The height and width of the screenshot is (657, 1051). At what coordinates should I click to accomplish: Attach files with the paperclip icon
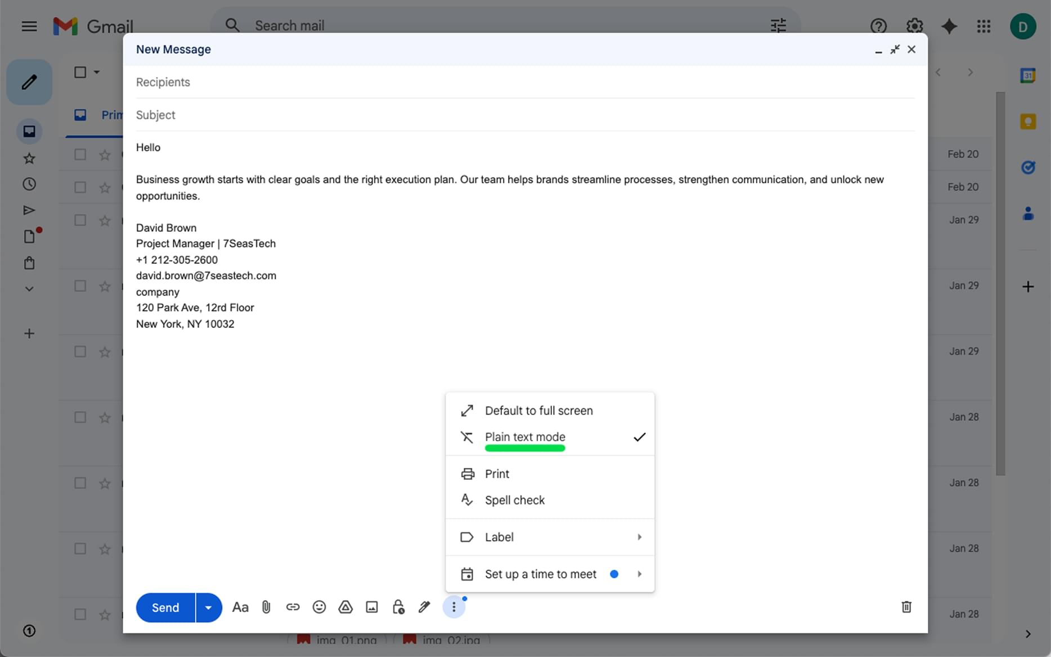[266, 607]
